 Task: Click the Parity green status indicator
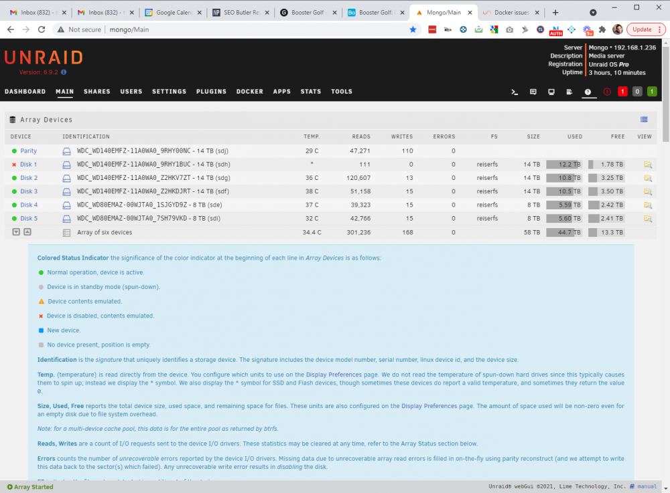[14, 151]
